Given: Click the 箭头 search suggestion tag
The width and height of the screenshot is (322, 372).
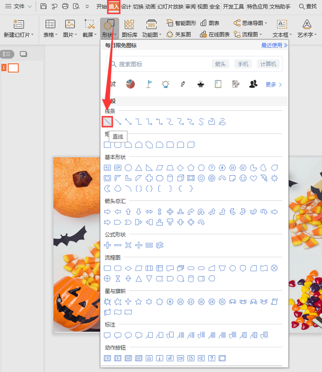Looking at the screenshot, I should pos(220,64).
